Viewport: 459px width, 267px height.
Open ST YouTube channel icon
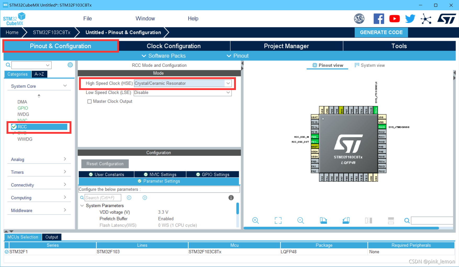click(x=394, y=19)
